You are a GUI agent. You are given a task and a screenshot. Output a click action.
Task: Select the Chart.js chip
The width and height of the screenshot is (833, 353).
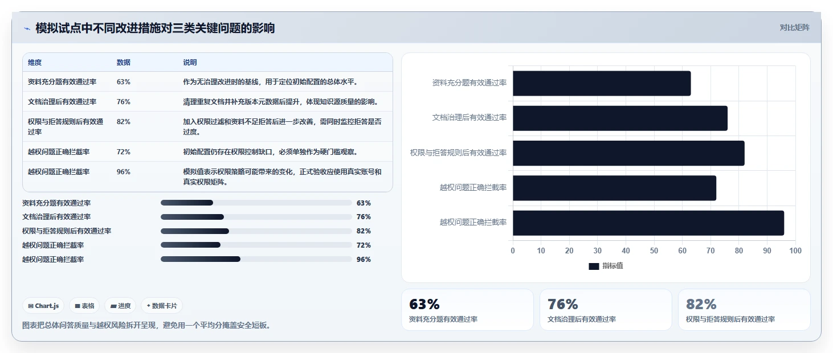pos(44,306)
